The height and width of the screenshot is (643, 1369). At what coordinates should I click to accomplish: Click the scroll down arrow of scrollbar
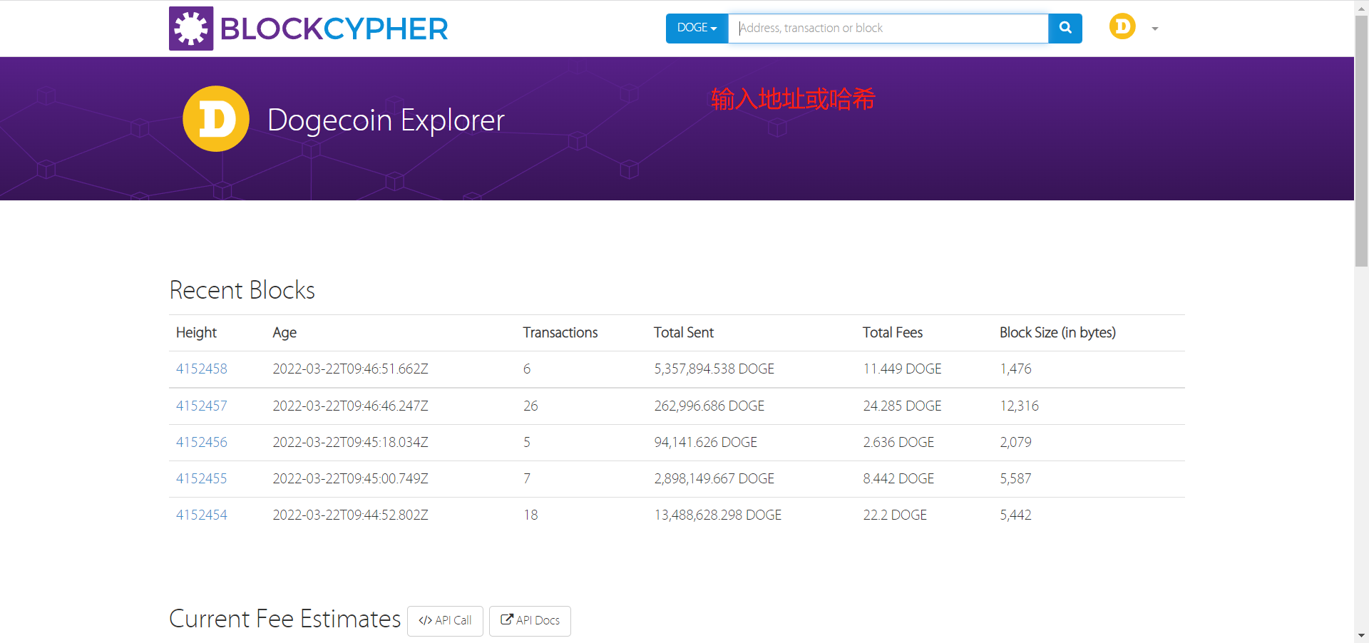(x=1361, y=635)
